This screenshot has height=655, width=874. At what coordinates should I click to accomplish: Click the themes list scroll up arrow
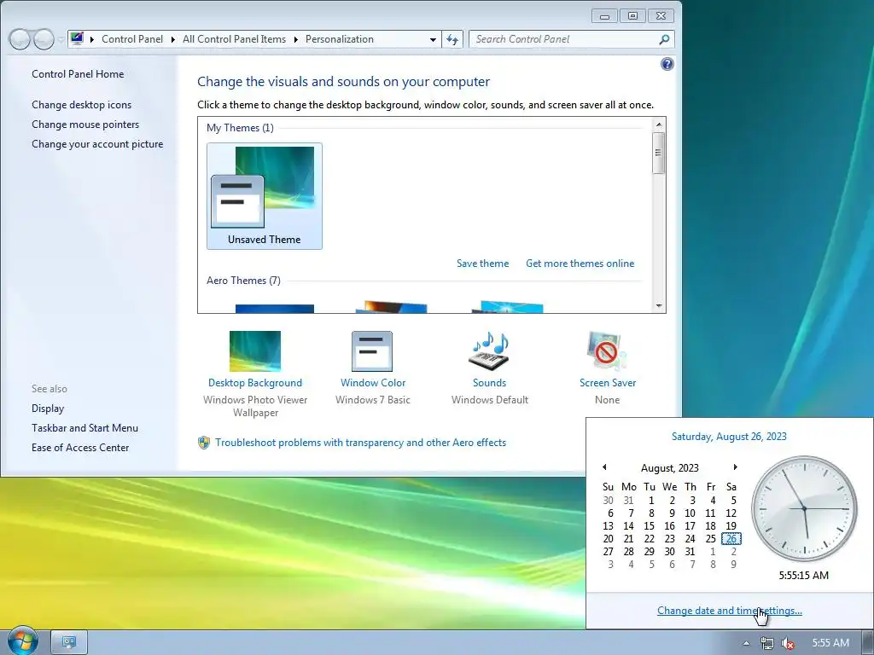(659, 125)
